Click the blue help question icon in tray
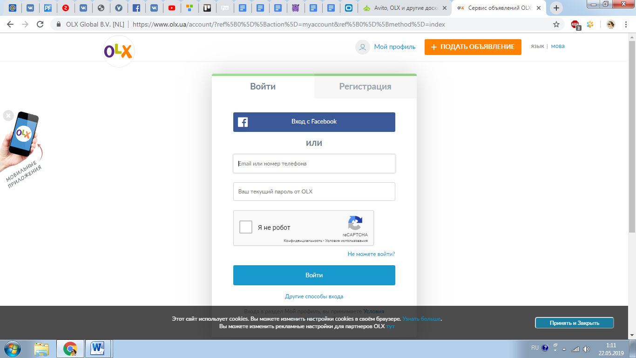The width and height of the screenshot is (636, 358). [545, 348]
